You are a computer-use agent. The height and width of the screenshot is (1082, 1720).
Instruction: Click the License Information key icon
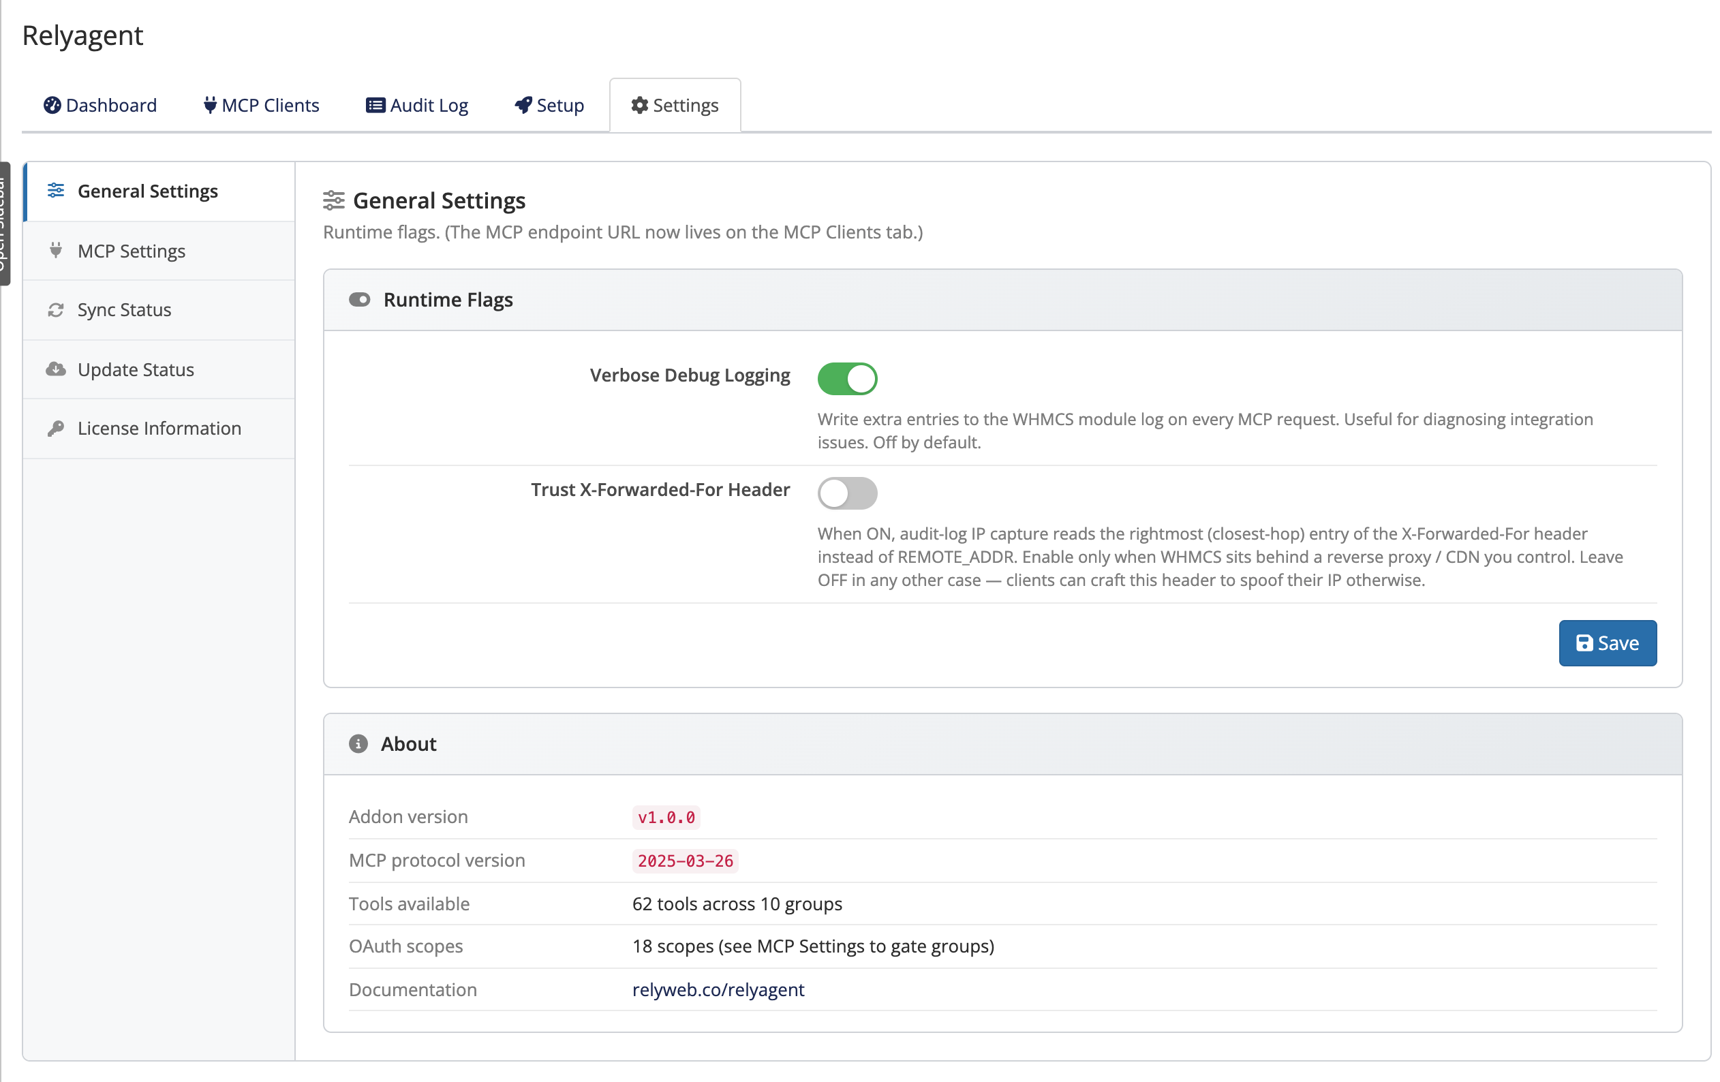(56, 429)
